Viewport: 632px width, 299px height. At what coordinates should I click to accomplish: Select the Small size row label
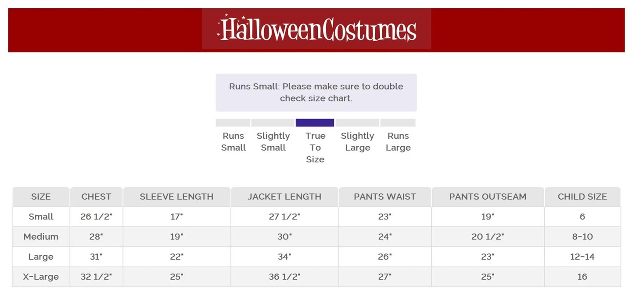[x=41, y=217]
